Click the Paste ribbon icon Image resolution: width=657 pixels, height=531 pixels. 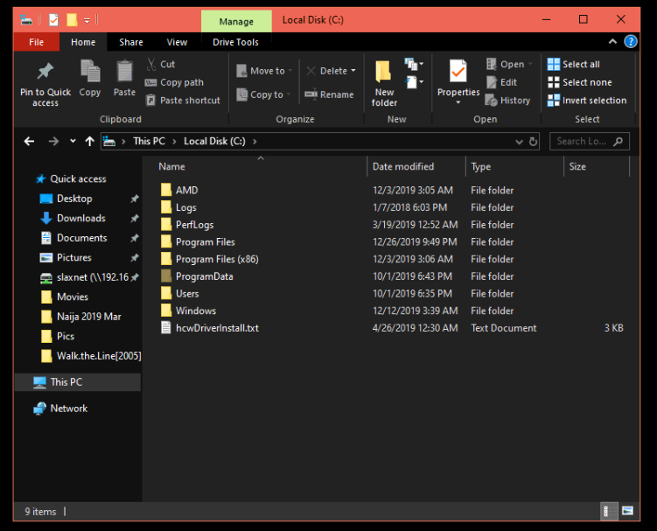(x=124, y=79)
